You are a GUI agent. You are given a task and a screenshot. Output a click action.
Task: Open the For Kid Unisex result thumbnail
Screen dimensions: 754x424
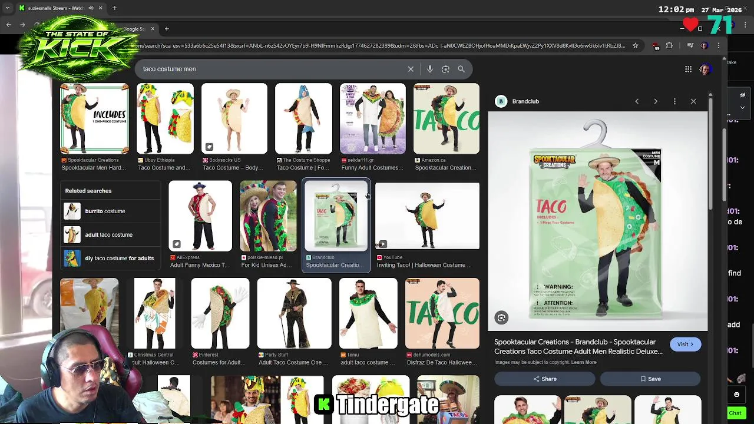268,216
